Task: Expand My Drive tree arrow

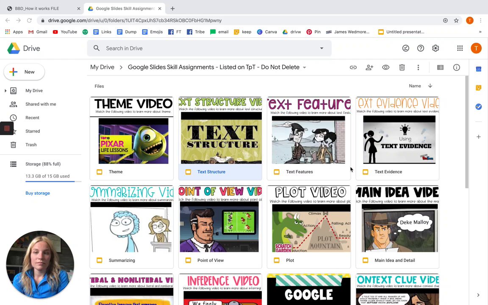Action: pyautogui.click(x=5, y=91)
